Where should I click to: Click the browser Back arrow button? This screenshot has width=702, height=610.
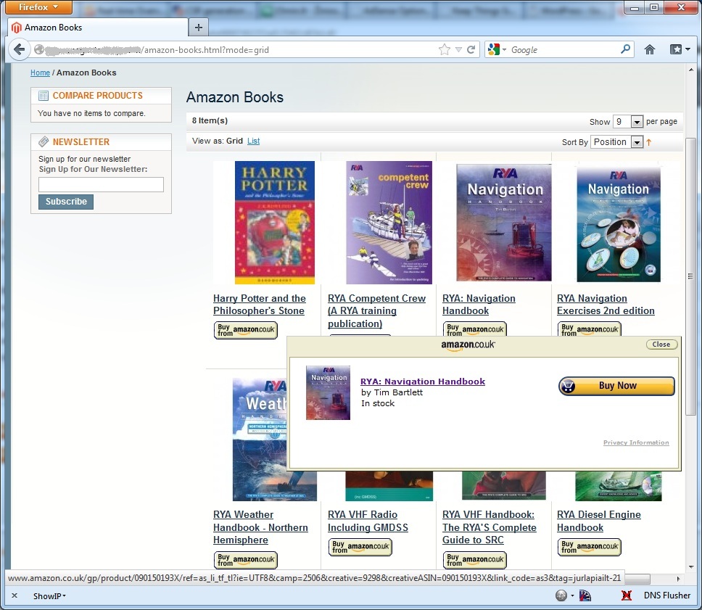[x=19, y=49]
